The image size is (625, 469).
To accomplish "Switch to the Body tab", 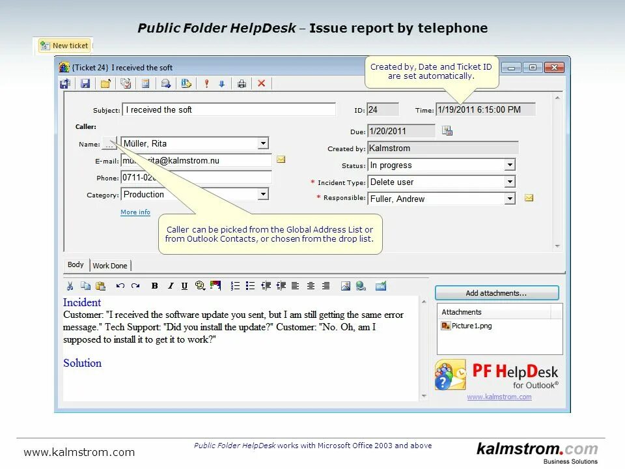I will pyautogui.click(x=76, y=265).
